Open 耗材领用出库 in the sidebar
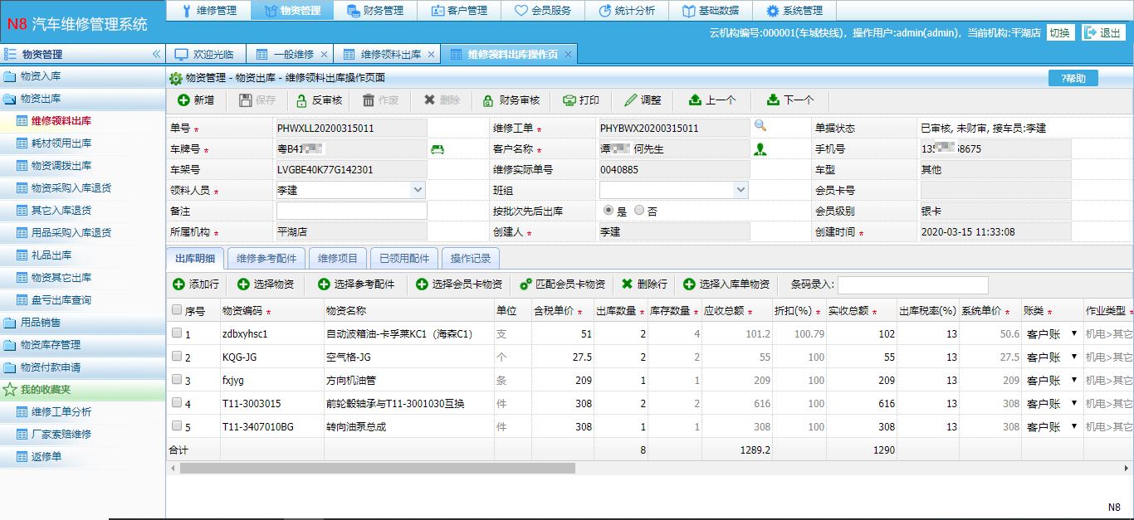Viewport: 1134px width, 520px height. [61, 143]
